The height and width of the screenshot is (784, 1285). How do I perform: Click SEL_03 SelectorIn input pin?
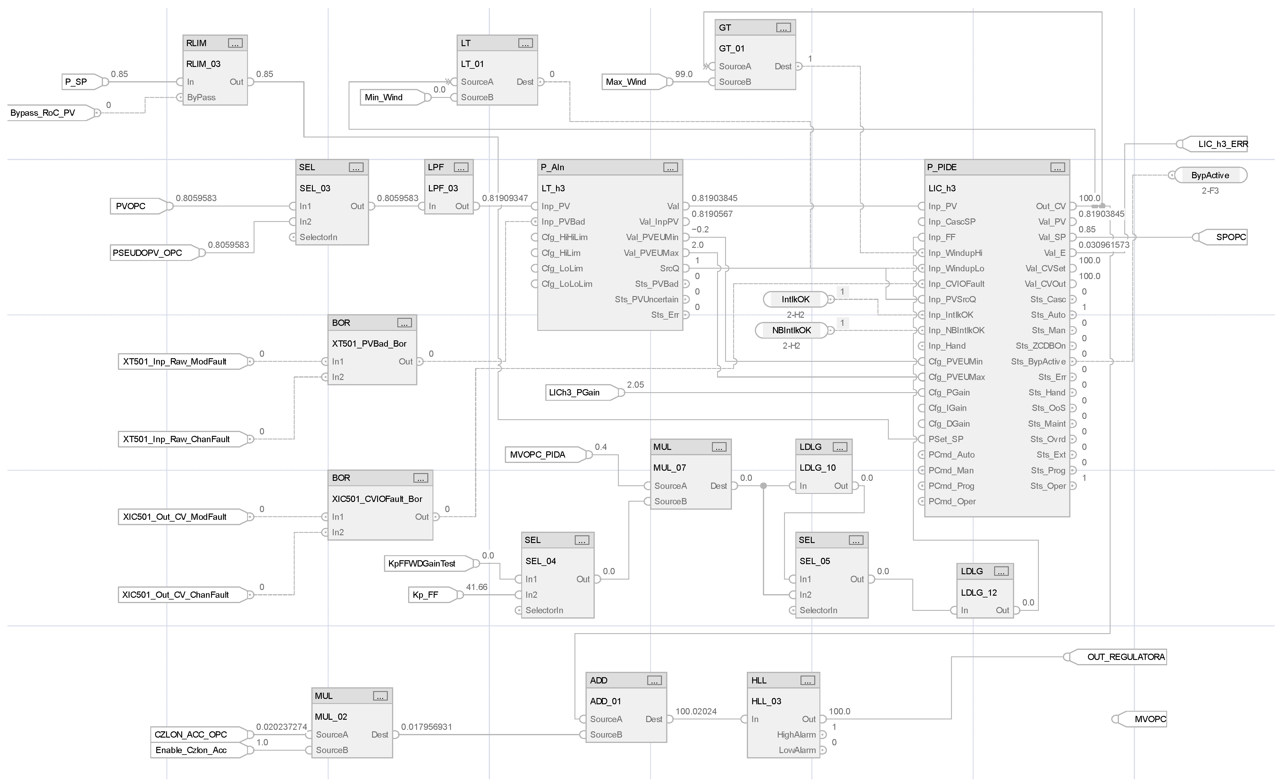point(293,238)
